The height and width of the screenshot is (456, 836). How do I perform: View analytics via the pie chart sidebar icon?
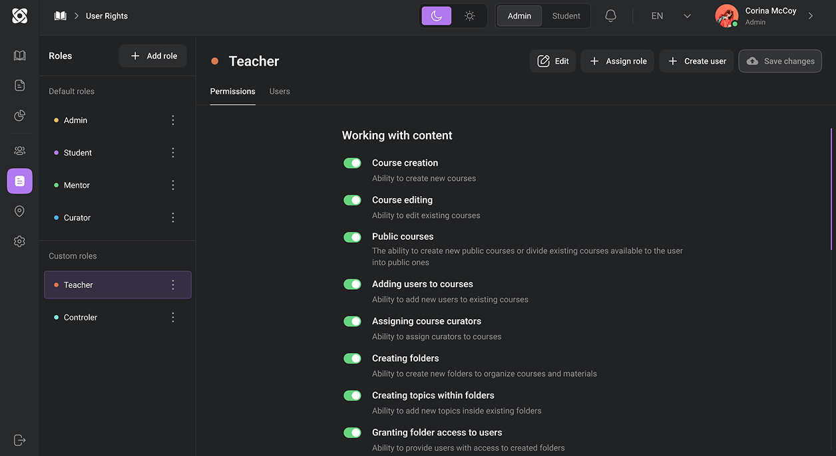tap(19, 116)
